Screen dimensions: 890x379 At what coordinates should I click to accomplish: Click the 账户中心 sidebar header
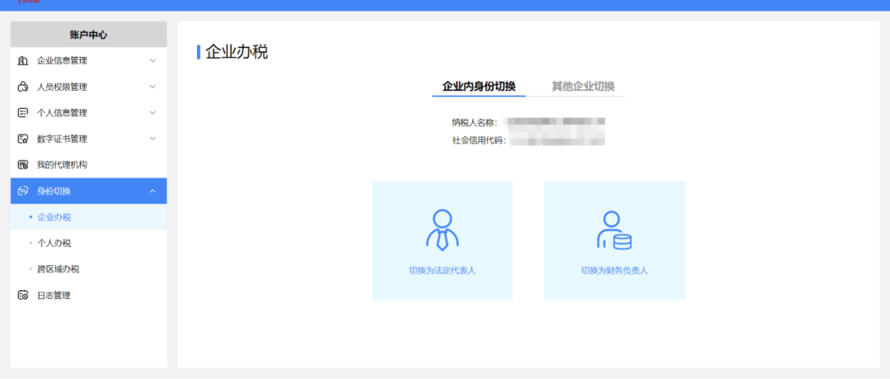click(88, 35)
